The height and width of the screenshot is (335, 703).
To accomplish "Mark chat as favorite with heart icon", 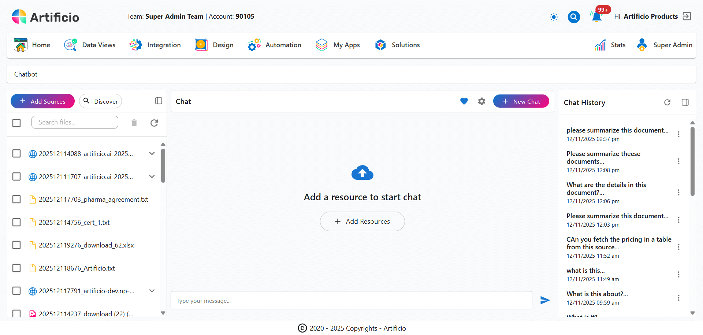I will point(464,101).
